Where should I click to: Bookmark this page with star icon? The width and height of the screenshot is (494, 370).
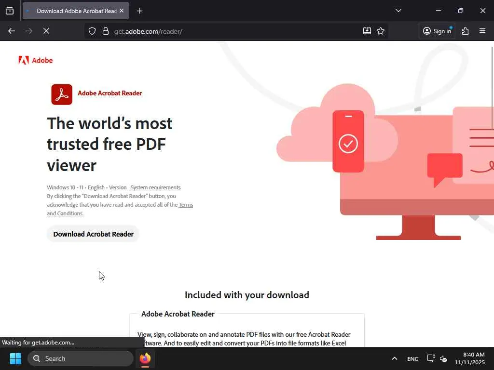[x=381, y=31]
